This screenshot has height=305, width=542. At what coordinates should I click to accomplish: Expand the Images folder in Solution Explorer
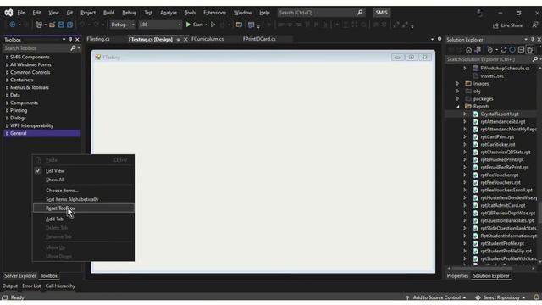(x=458, y=83)
